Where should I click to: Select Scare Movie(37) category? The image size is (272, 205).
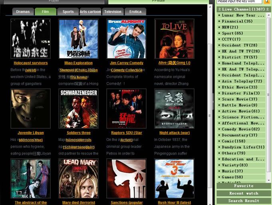(x=241, y=99)
